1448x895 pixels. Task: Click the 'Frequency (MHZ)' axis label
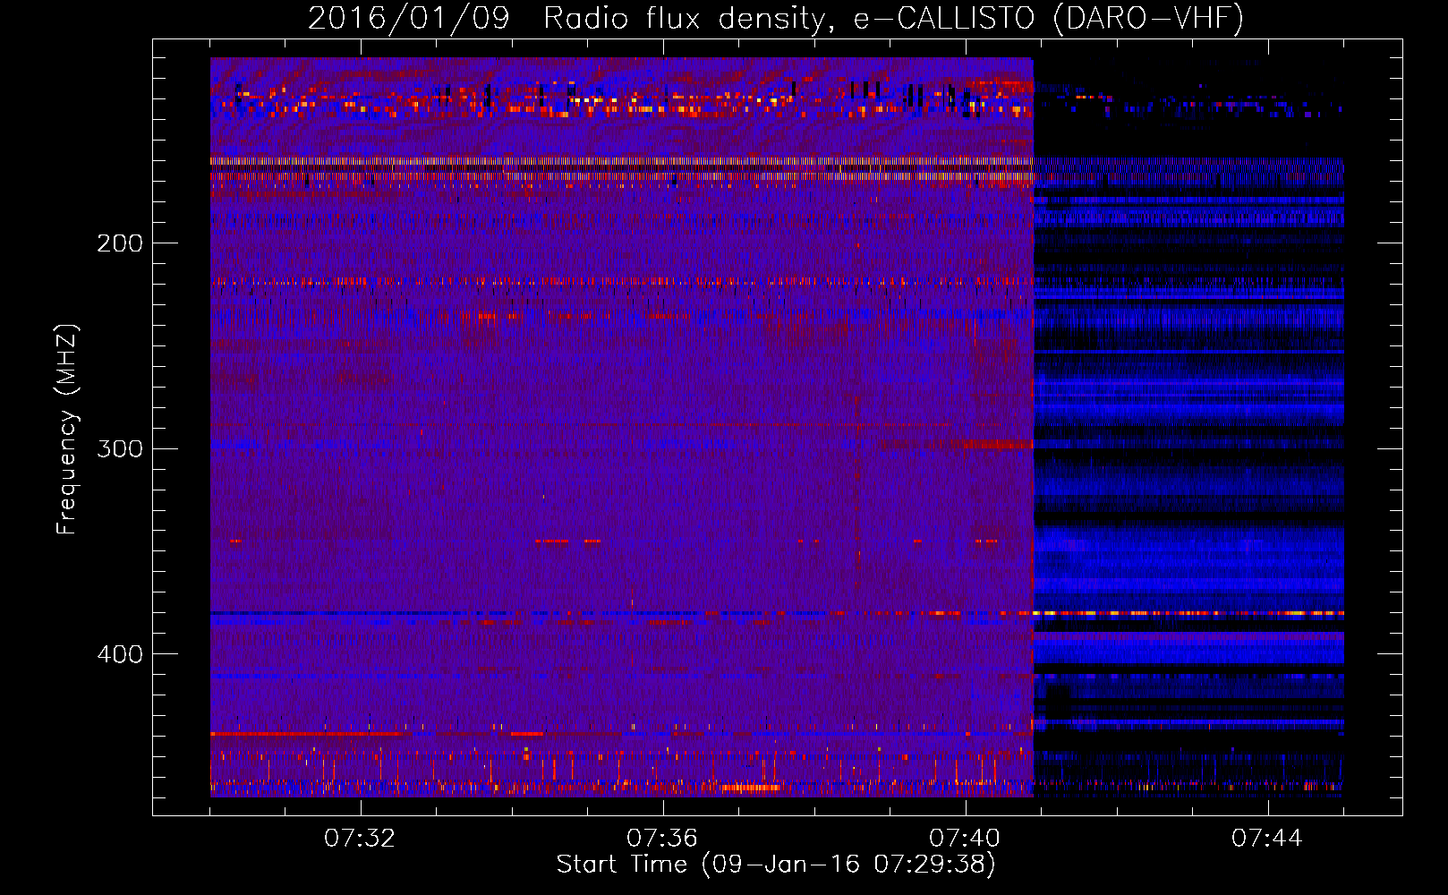pyautogui.click(x=67, y=430)
